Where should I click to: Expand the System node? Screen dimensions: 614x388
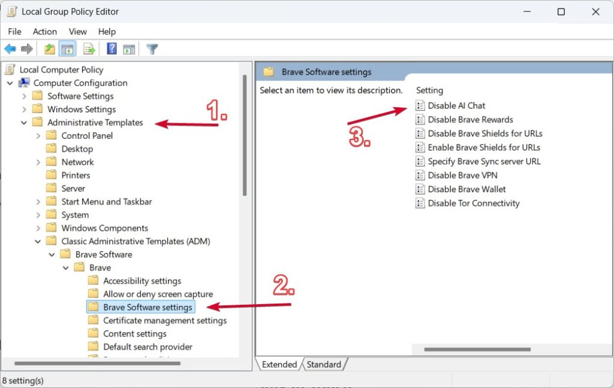point(38,215)
